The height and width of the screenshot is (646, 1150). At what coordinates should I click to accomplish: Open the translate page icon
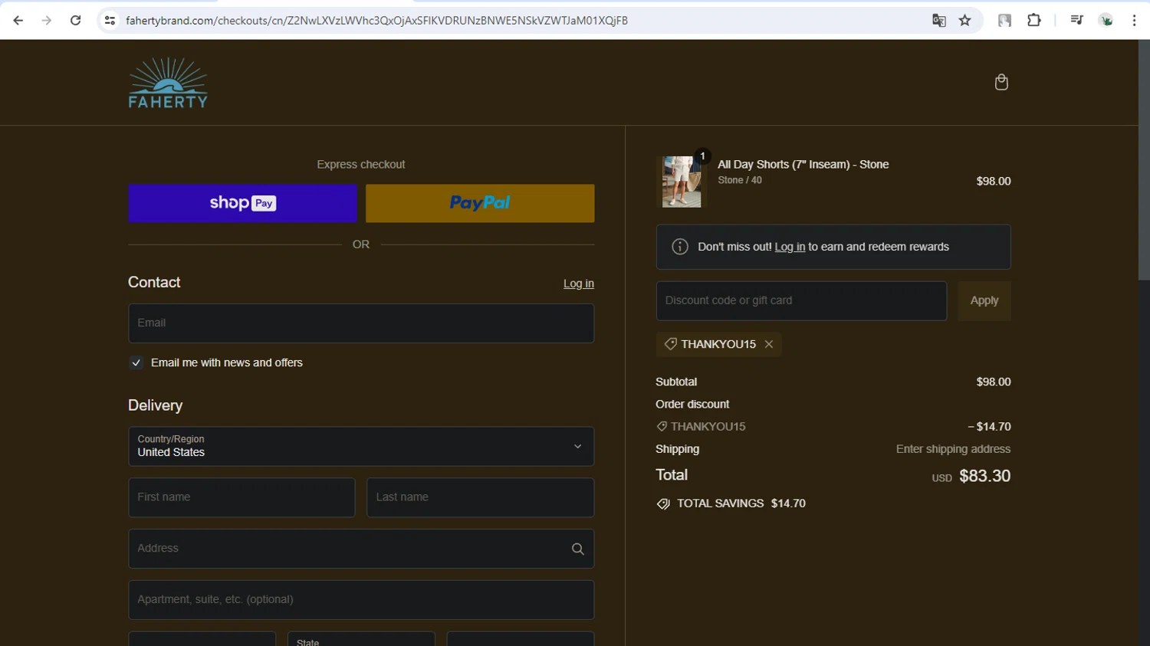938,21
